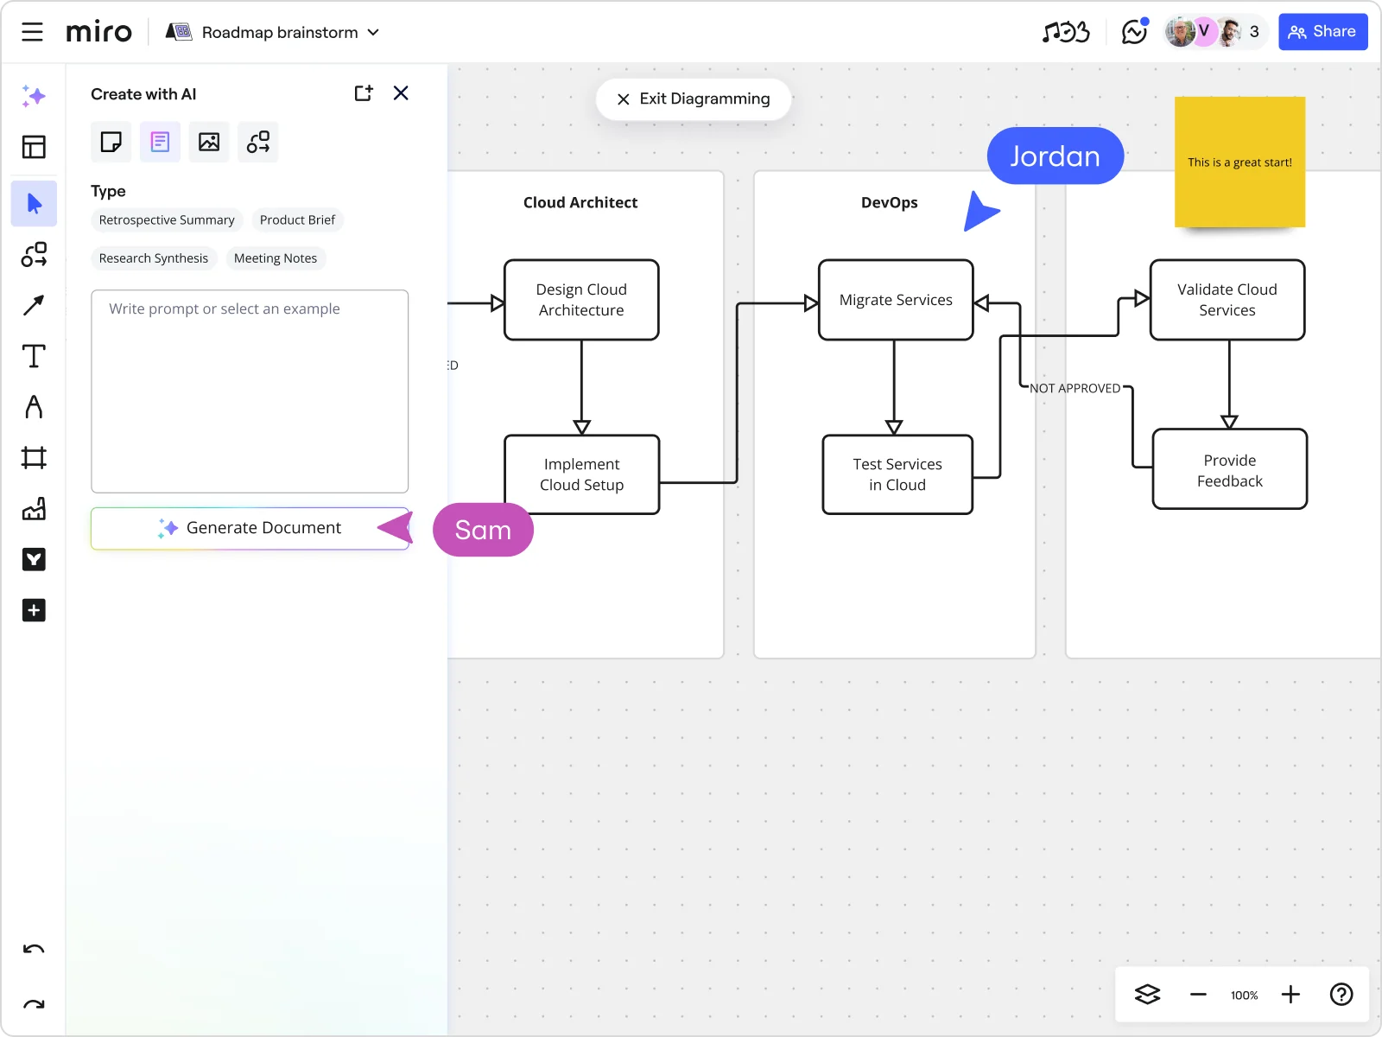Image resolution: width=1382 pixels, height=1037 pixels.
Task: Select Meeting Notes type chip
Action: coord(276,258)
